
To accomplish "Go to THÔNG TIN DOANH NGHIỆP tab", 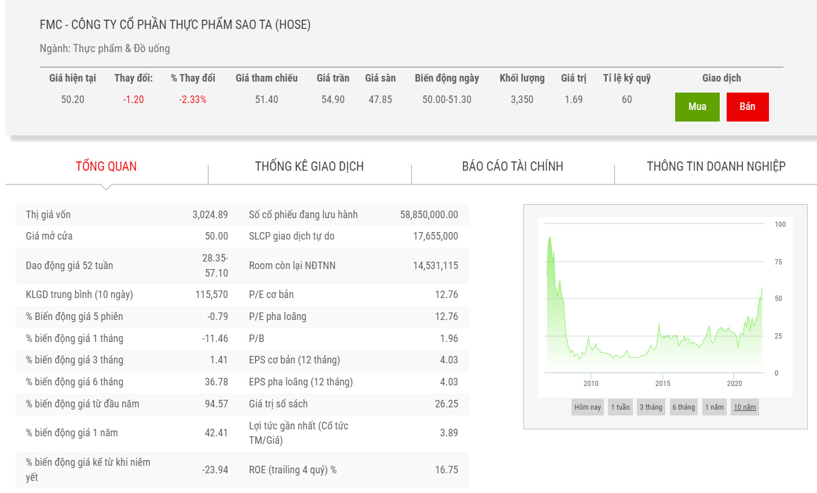I will (x=716, y=167).
